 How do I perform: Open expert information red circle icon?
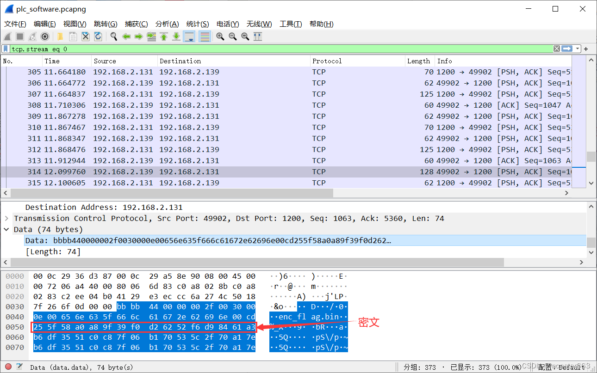click(x=8, y=367)
